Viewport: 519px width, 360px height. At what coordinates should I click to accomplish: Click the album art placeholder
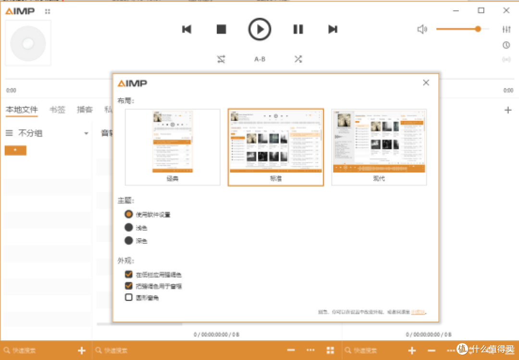point(28,43)
